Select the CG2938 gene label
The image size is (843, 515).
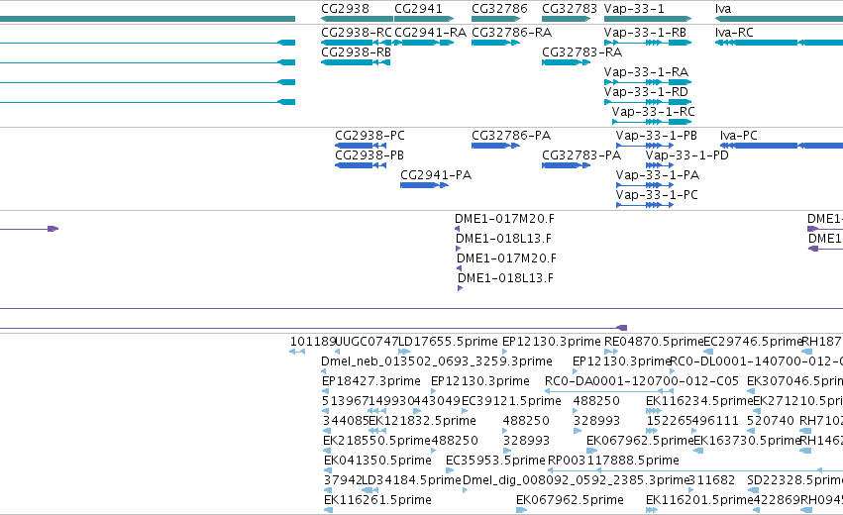(345, 9)
